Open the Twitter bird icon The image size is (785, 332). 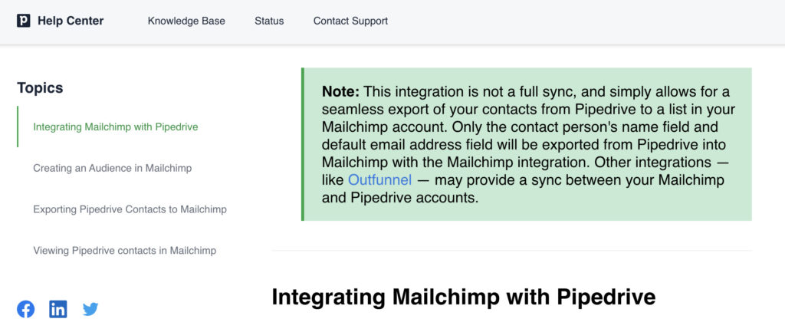(90, 310)
